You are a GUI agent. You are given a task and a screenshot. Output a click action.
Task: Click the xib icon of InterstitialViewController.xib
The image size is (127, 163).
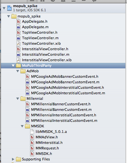click(18, 60)
